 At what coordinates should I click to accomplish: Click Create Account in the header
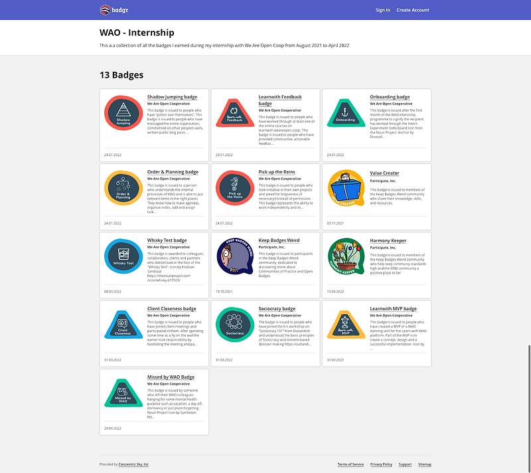point(412,10)
